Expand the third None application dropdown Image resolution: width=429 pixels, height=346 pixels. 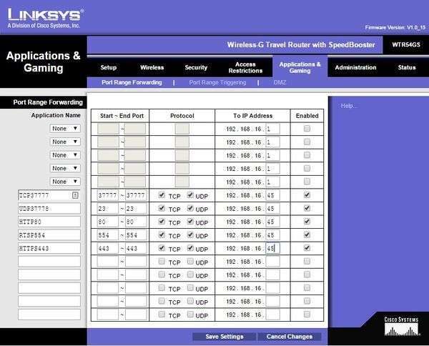[65, 155]
